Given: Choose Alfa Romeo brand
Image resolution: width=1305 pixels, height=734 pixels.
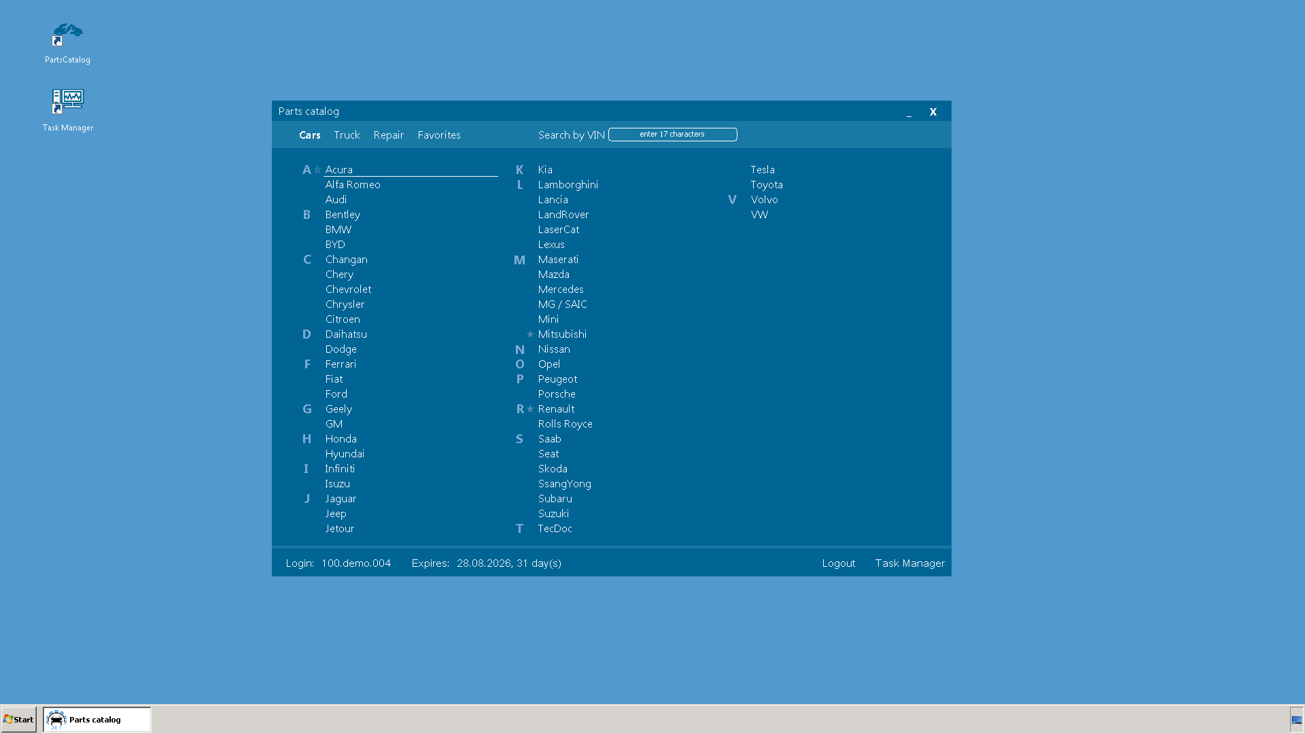Looking at the screenshot, I should tap(353, 185).
